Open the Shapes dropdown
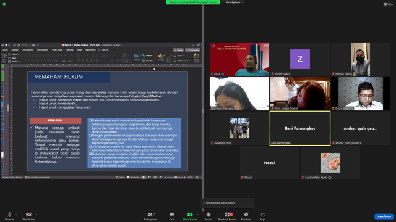Screen dimensions: 396x222 [148, 55]
